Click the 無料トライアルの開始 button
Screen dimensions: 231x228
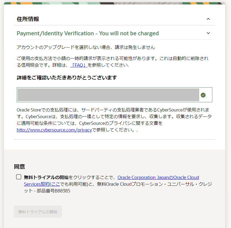click(x=38, y=212)
